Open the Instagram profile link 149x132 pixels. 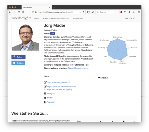click(x=51, y=93)
